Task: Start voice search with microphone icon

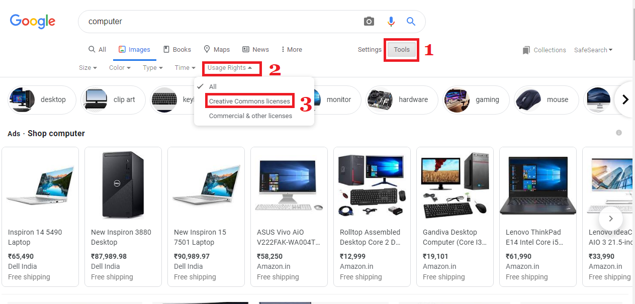Action: pyautogui.click(x=391, y=21)
